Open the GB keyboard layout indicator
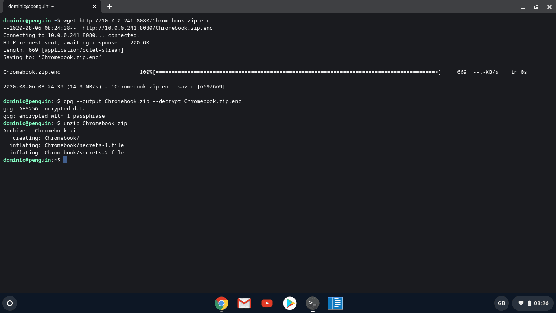This screenshot has width=556, height=313. point(501,303)
